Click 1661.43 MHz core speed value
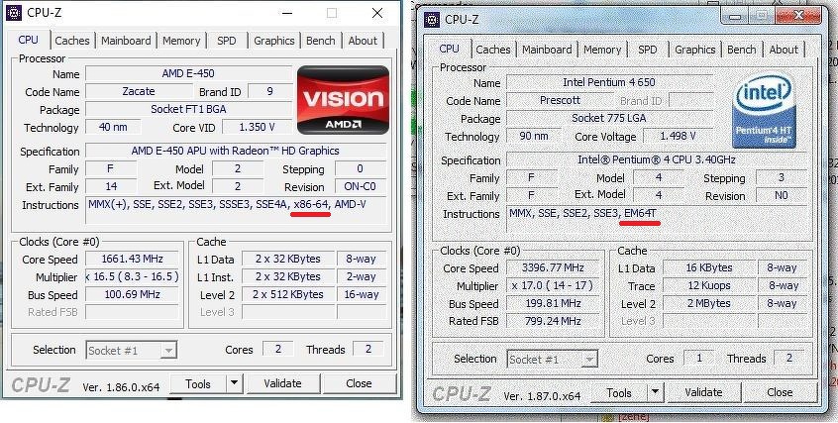The width and height of the screenshot is (838, 423). click(132, 259)
